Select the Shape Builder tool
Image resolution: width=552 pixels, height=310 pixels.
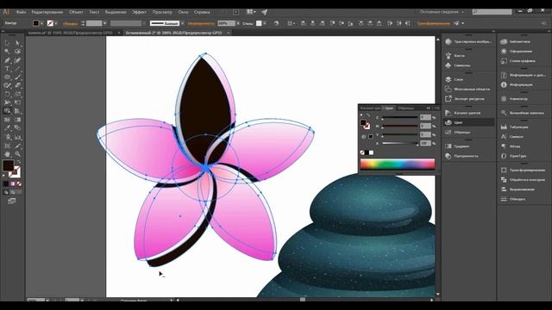8,111
